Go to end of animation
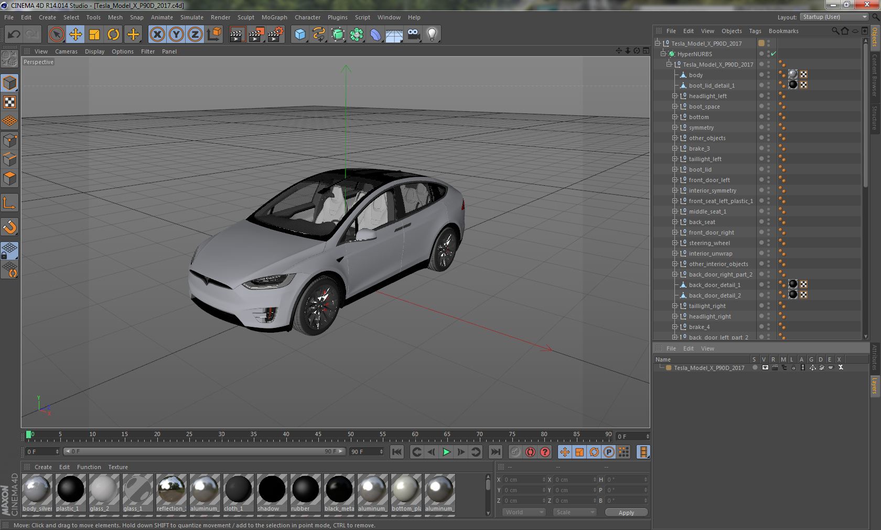 coord(495,452)
